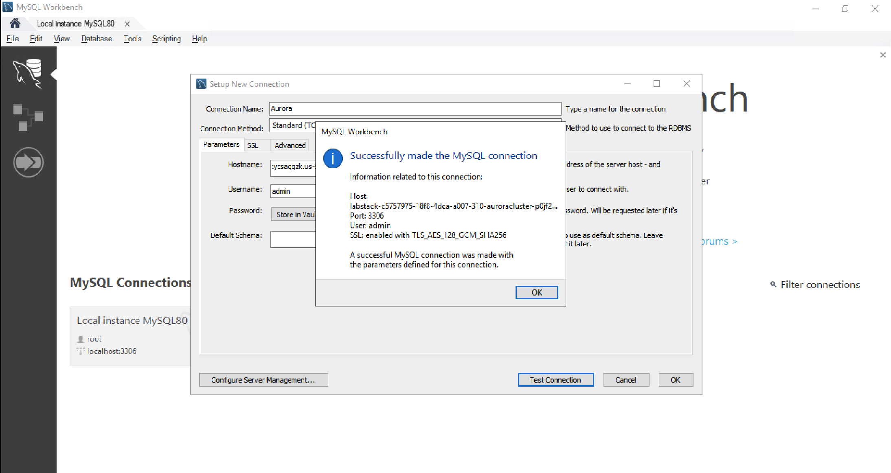Close the Local instance MySQL80 tab
Screen dimensions: 891x473
click(127, 24)
